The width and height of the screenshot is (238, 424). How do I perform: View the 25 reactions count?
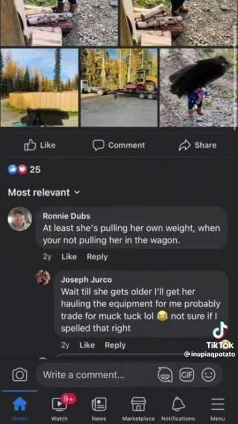[x=24, y=170]
